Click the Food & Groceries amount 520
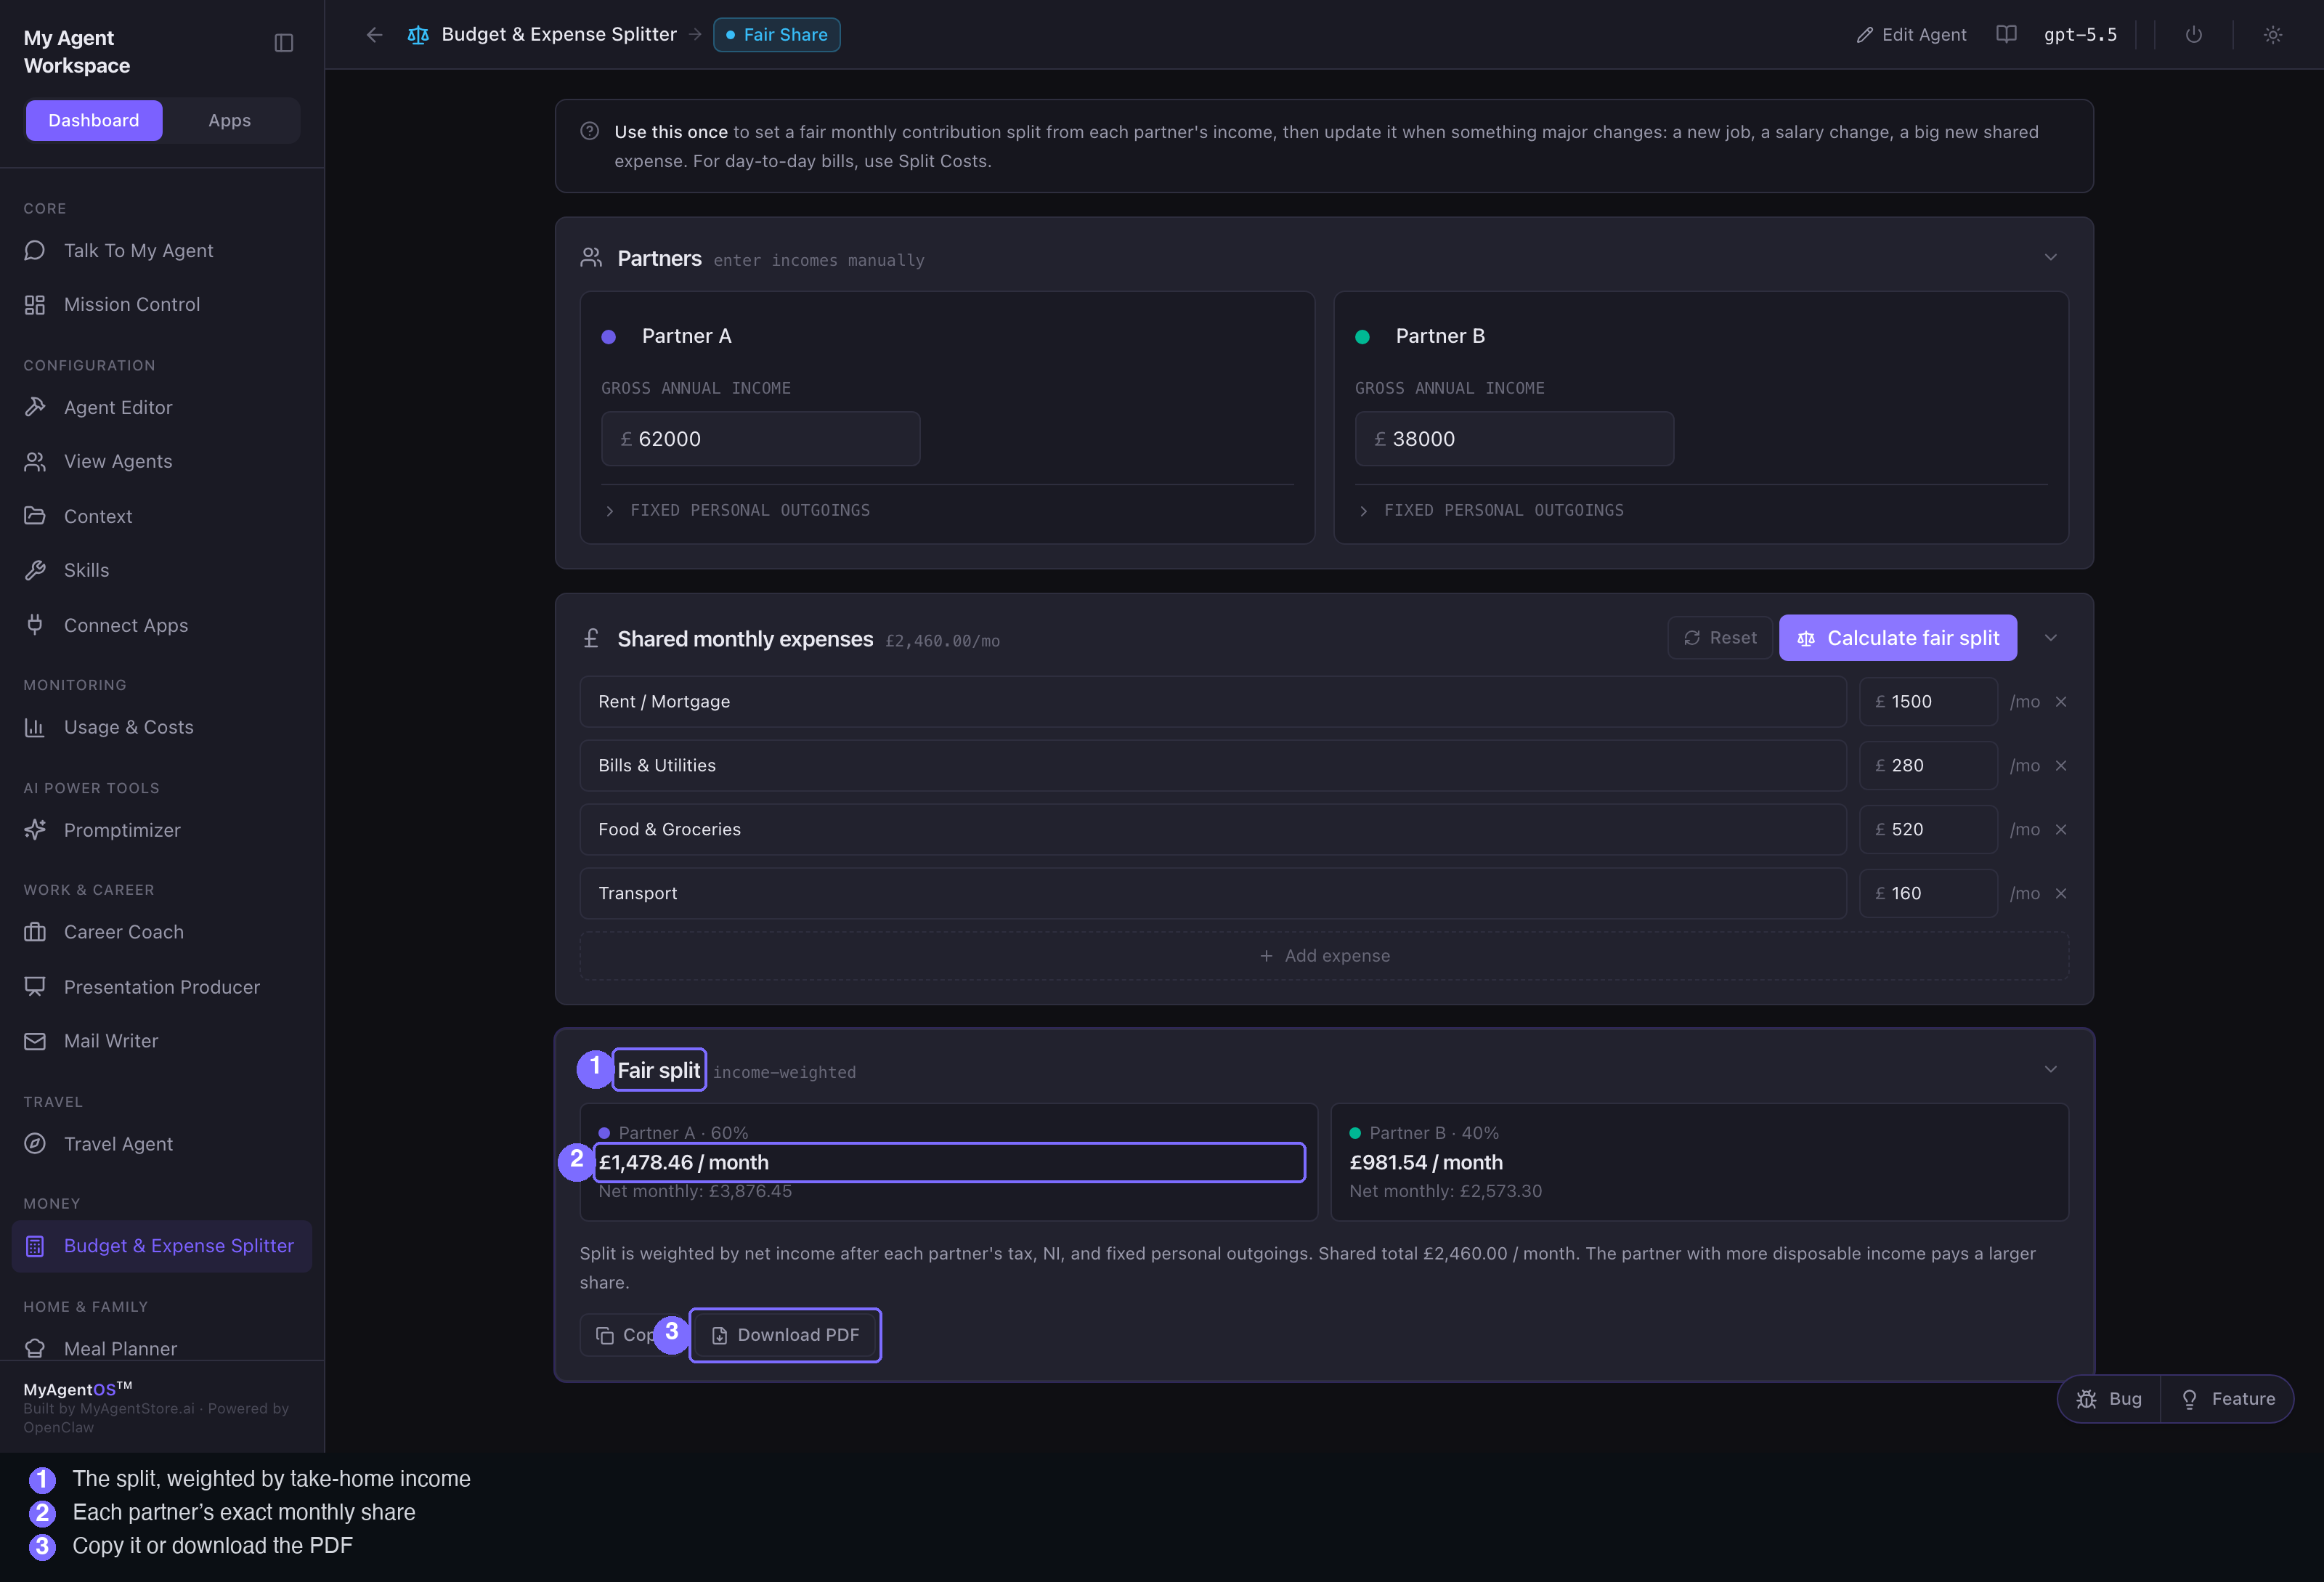 1928,830
